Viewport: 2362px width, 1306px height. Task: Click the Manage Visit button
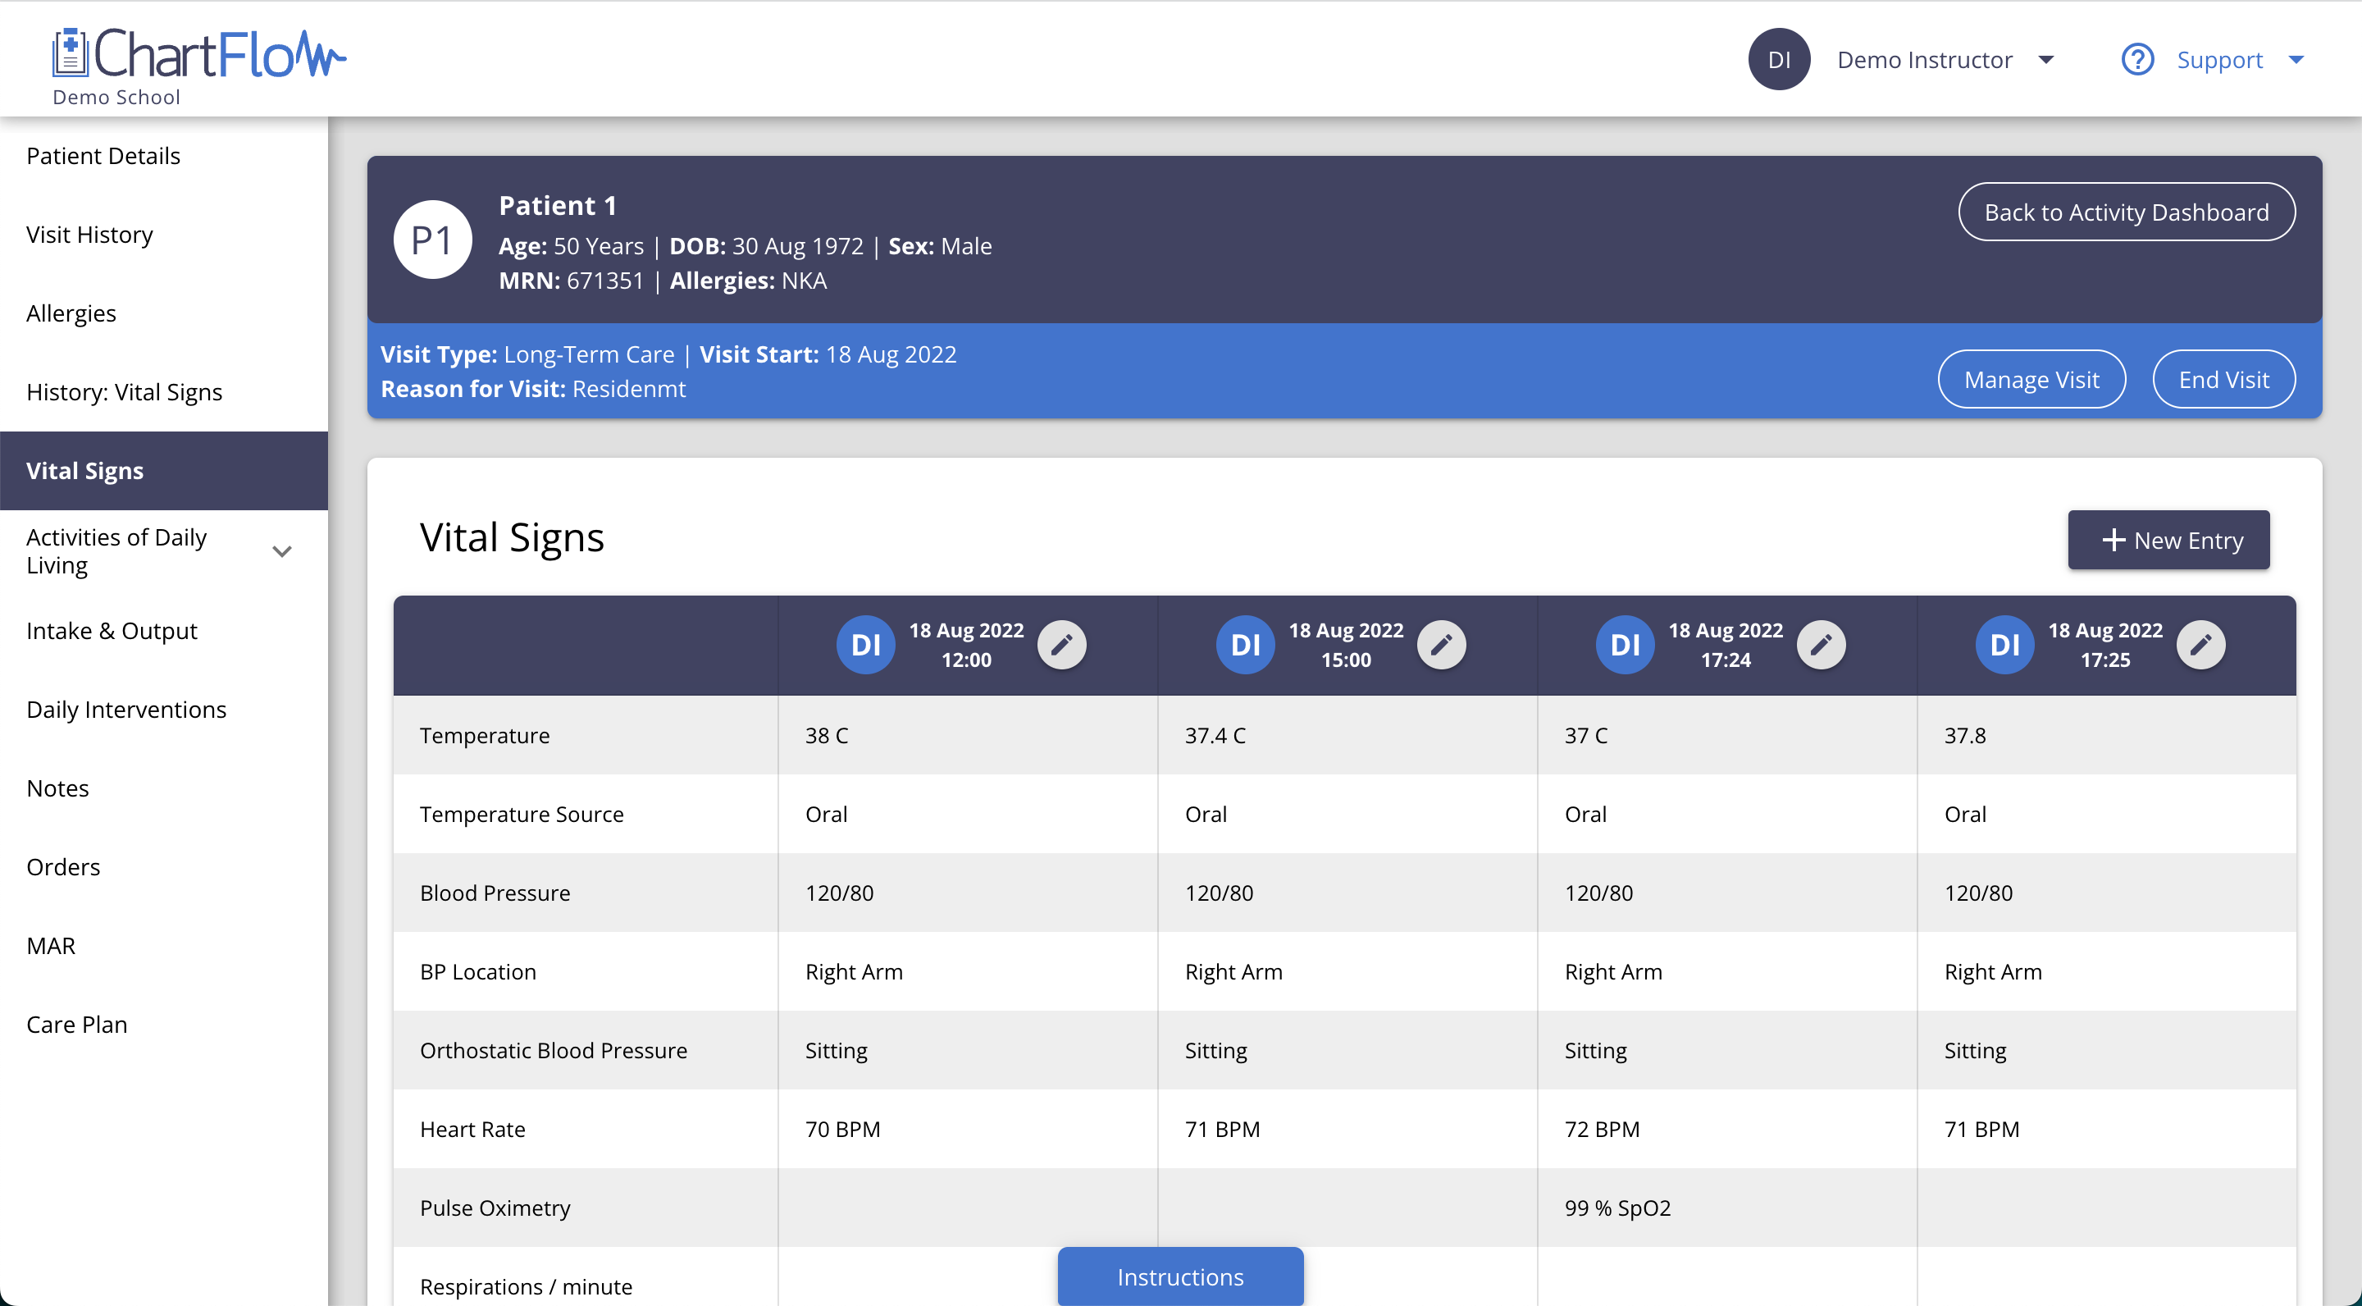pos(2031,380)
